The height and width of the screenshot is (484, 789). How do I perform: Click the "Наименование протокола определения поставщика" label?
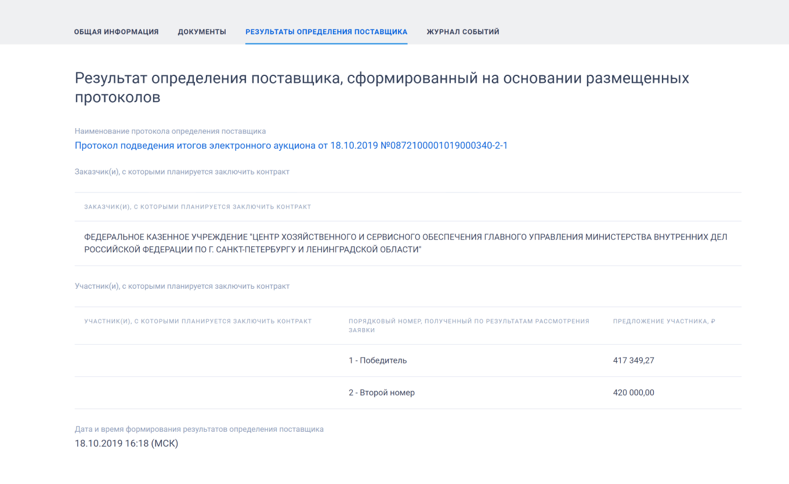pyautogui.click(x=169, y=131)
